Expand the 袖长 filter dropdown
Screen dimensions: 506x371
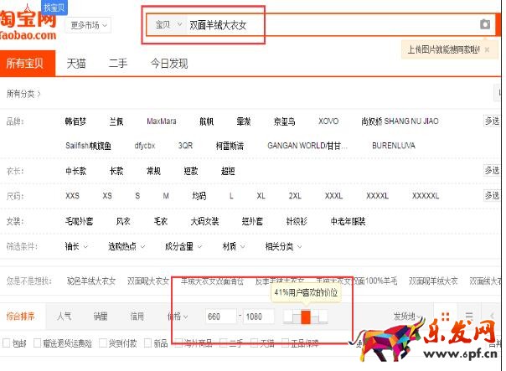[76, 246]
